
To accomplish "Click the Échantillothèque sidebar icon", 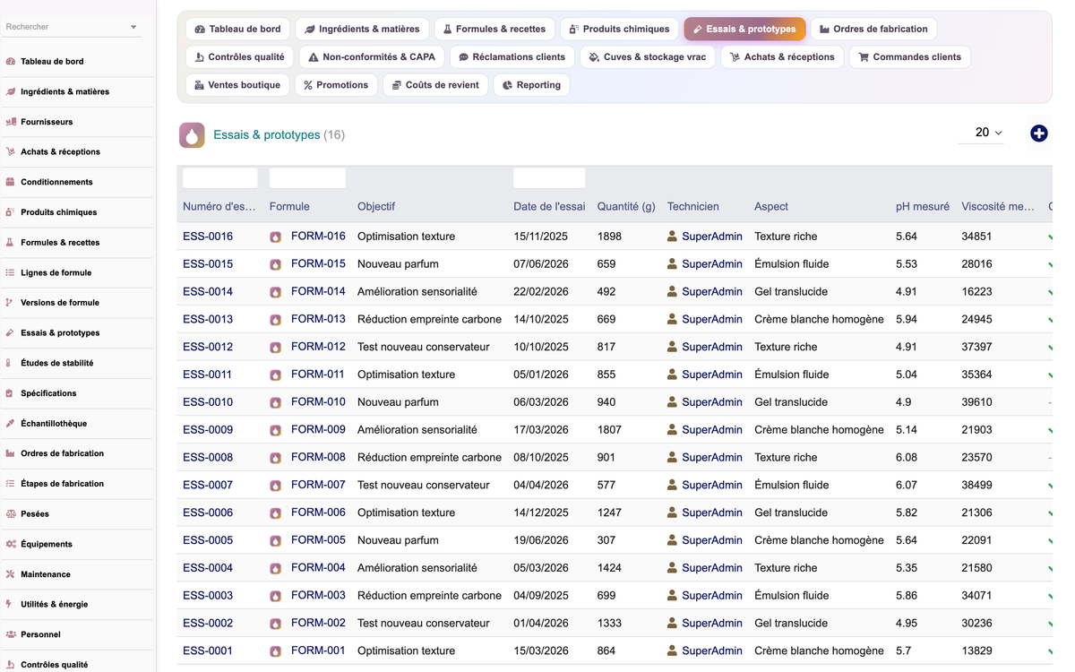I will click(11, 424).
